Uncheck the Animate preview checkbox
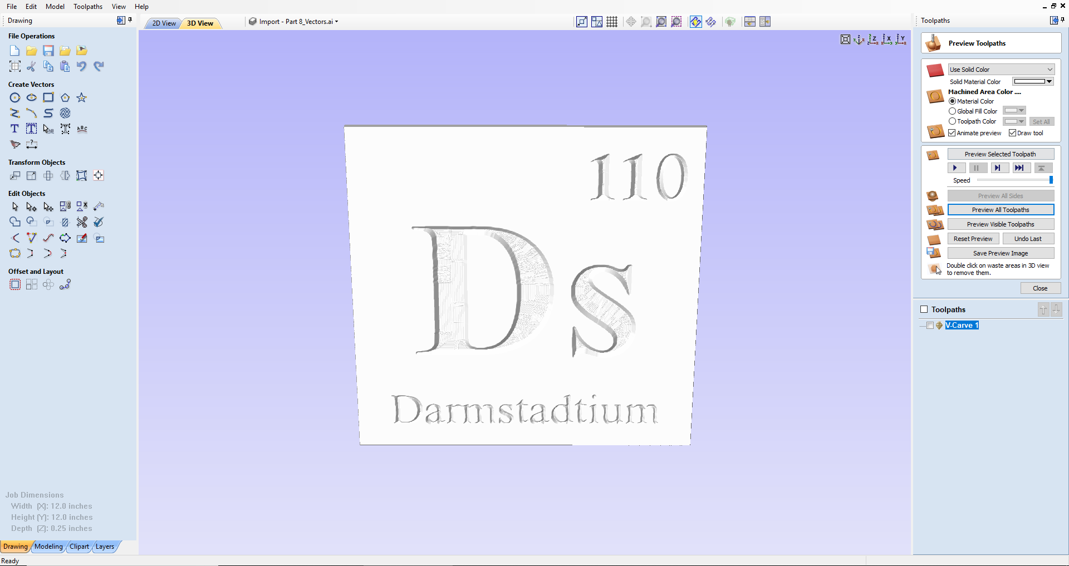This screenshot has width=1069, height=566. coord(952,133)
